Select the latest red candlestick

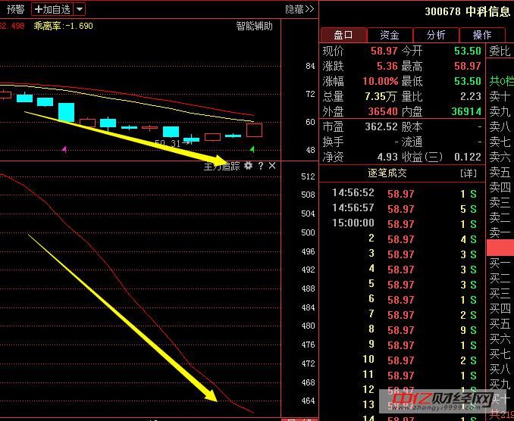[255, 130]
